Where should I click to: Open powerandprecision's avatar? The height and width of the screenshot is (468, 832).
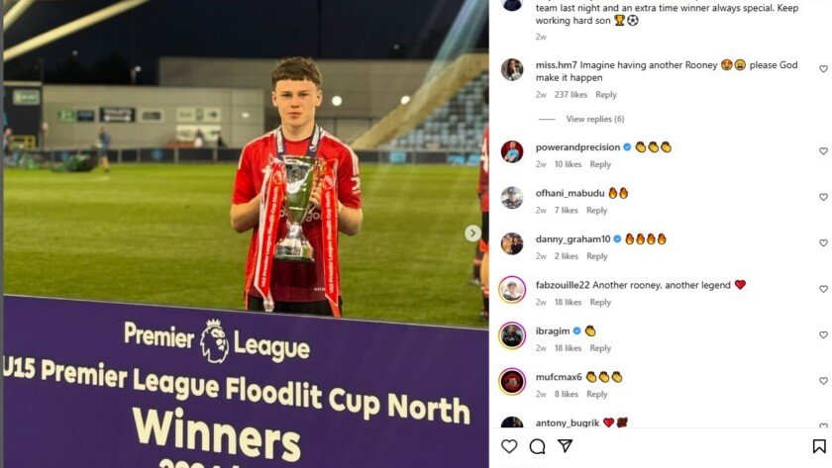tap(512, 151)
